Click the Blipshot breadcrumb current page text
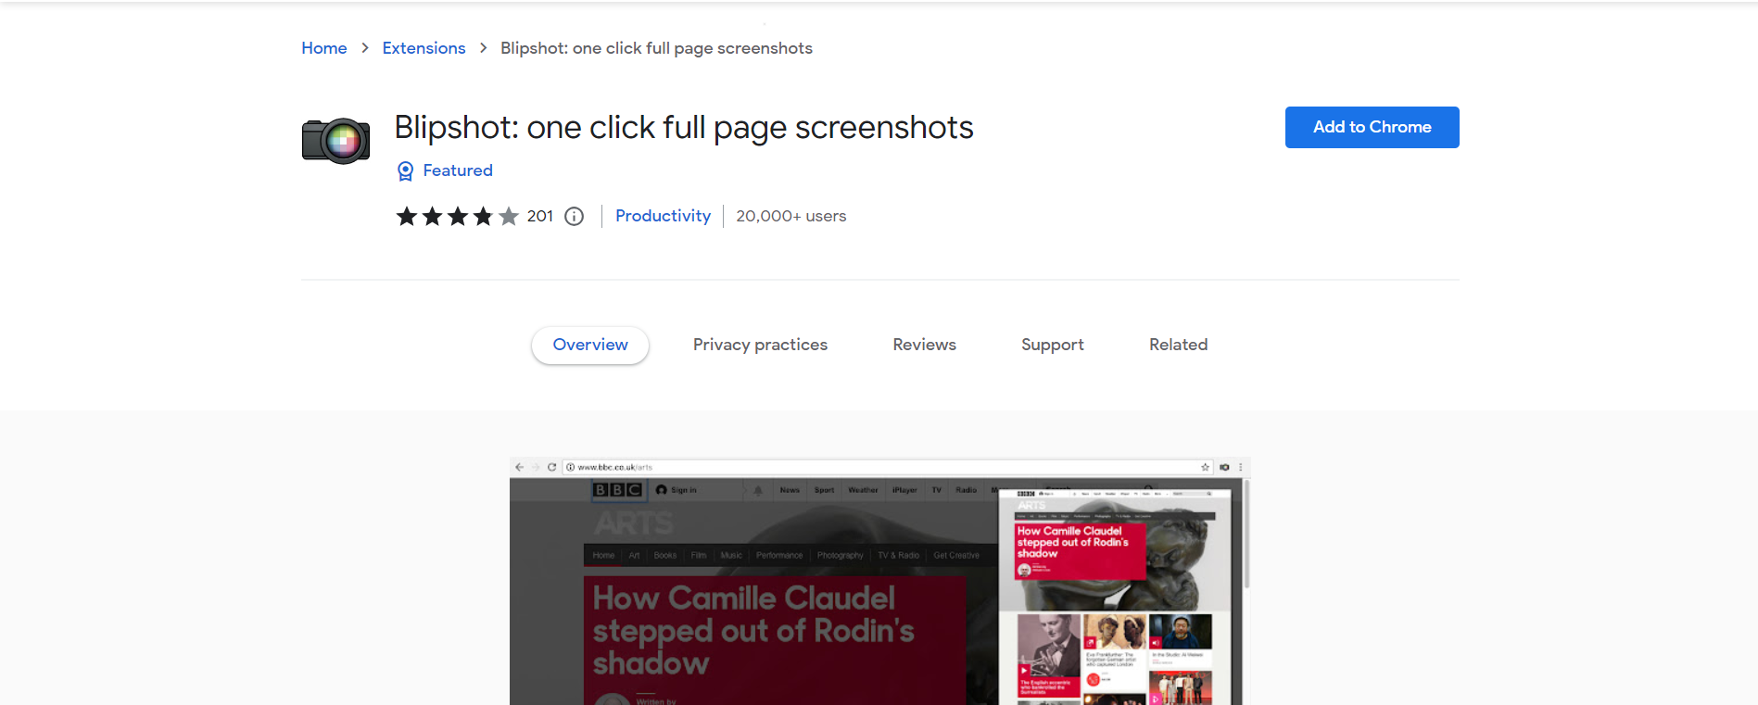 point(656,48)
